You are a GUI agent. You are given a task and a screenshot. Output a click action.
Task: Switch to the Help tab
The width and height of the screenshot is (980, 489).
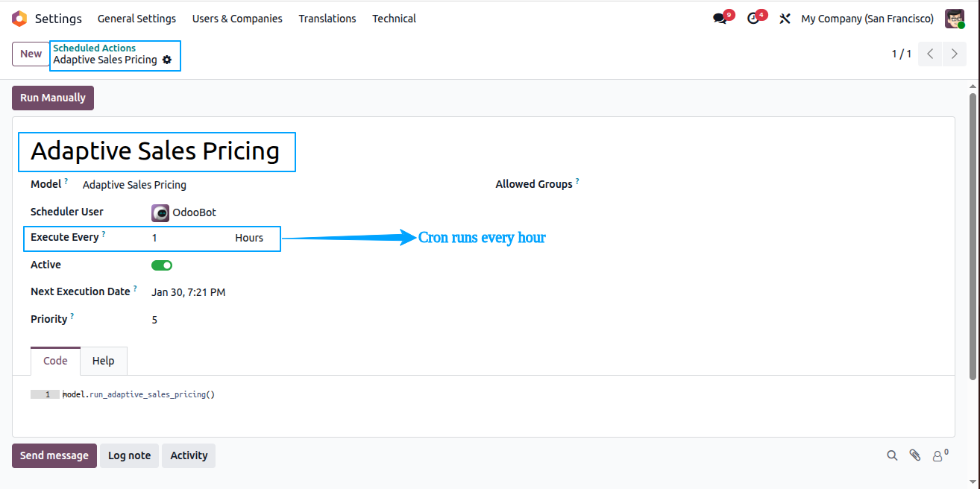coord(104,361)
